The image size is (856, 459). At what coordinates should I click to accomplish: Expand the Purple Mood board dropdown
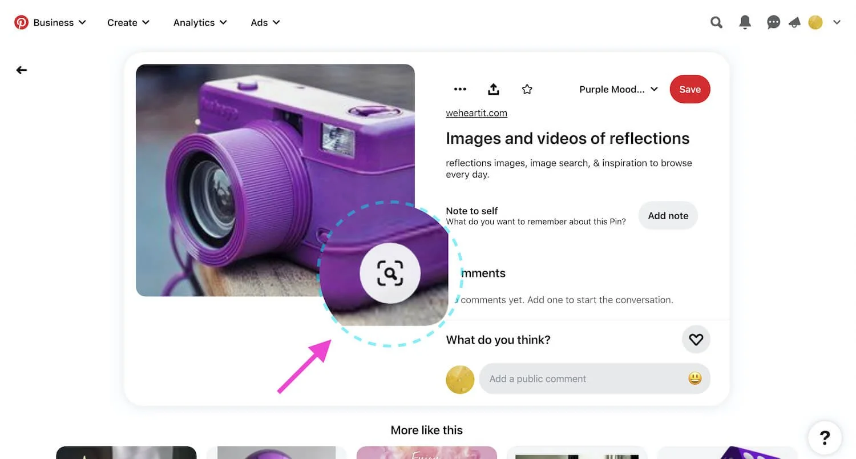tap(619, 89)
